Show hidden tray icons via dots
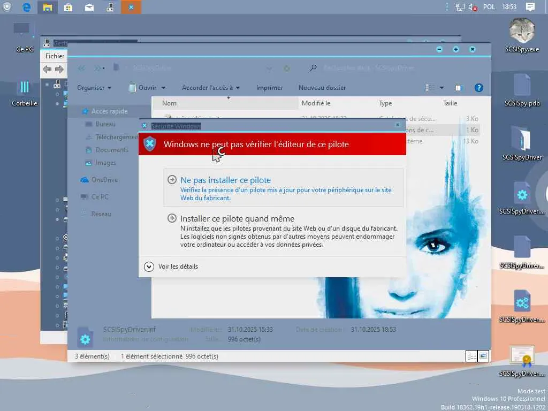Viewport: 548px width, 411px height. [x=447, y=6]
